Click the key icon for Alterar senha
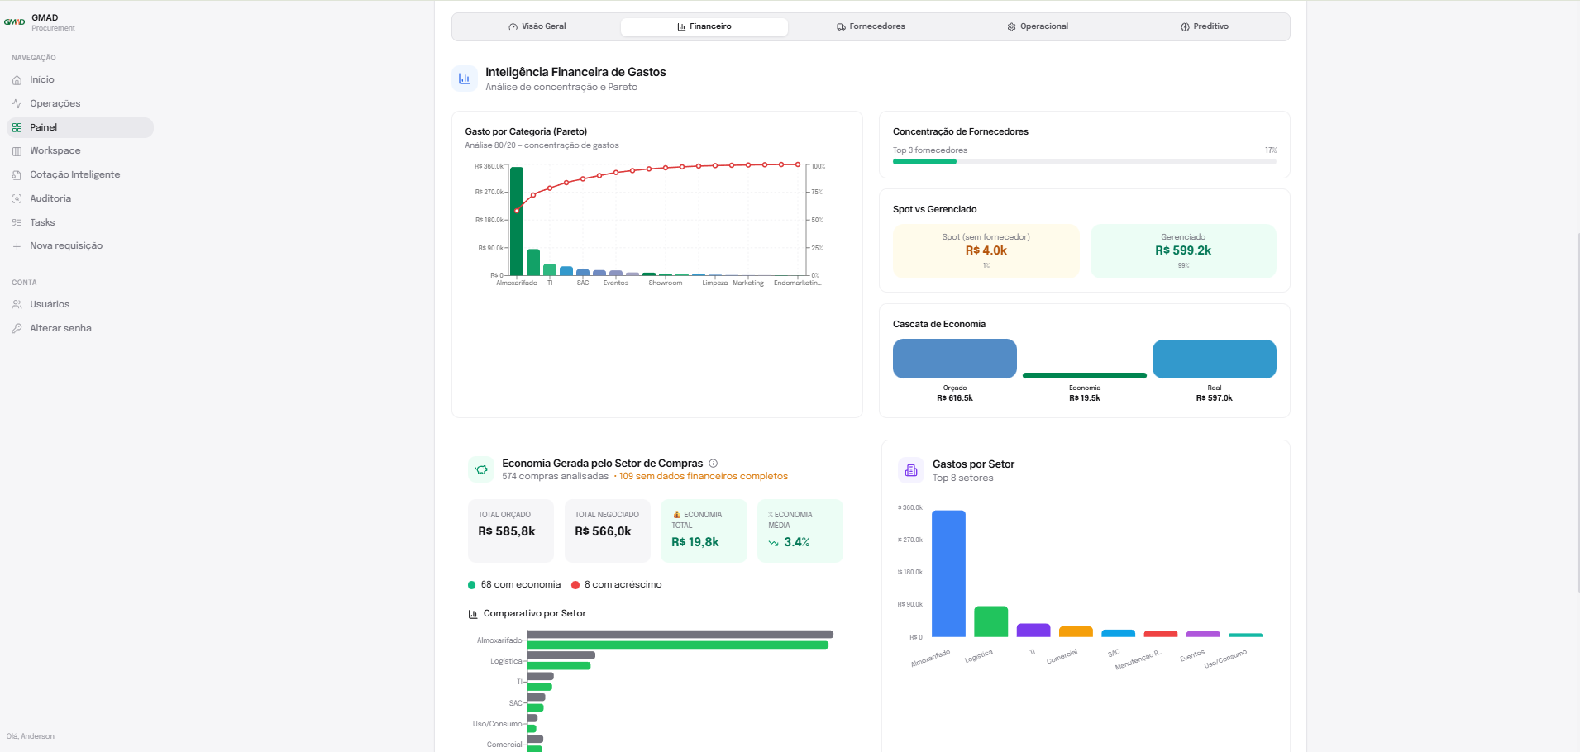 click(x=17, y=329)
